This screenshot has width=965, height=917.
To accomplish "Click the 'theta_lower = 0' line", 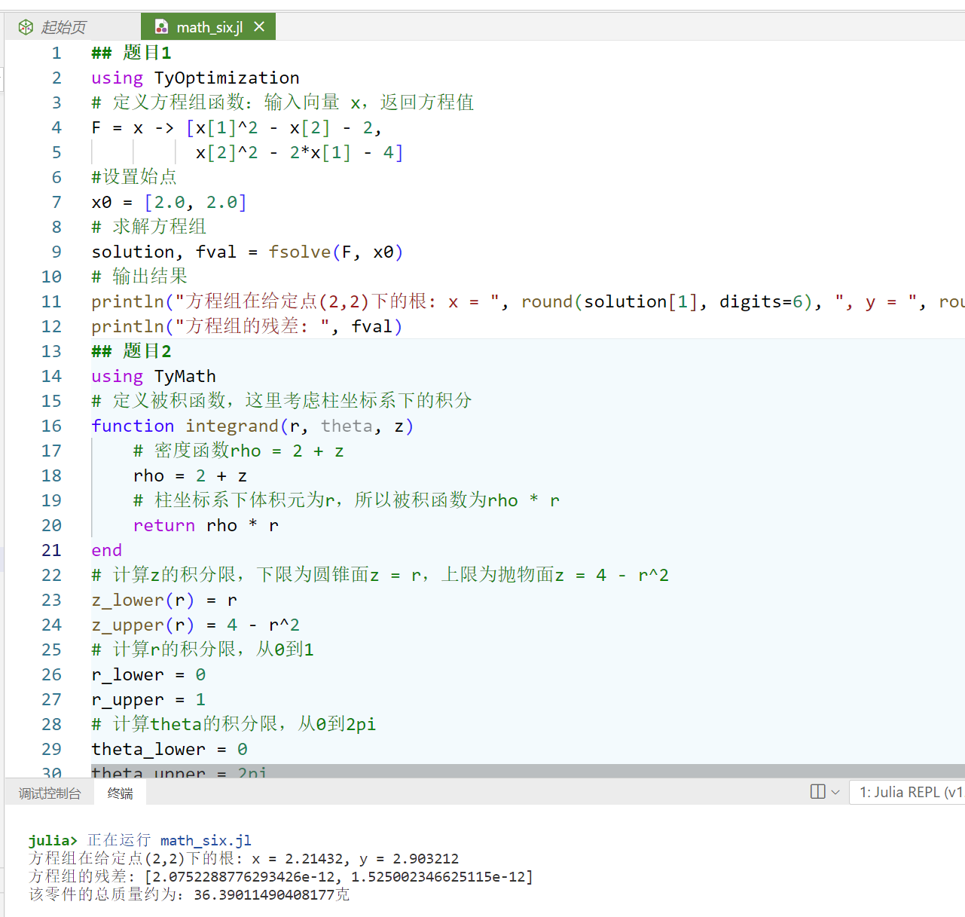I will click(x=169, y=749).
